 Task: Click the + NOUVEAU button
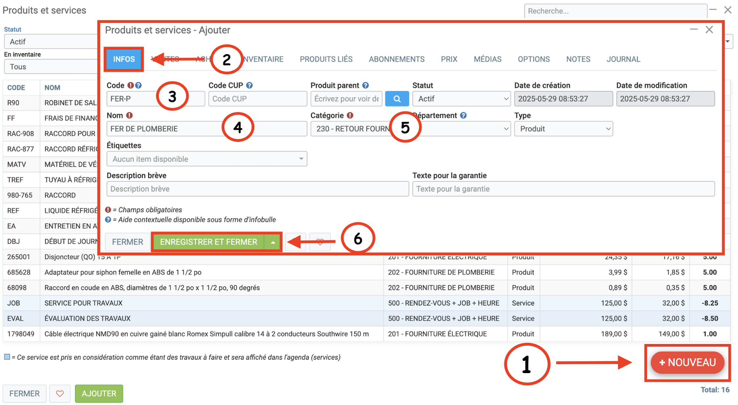687,362
